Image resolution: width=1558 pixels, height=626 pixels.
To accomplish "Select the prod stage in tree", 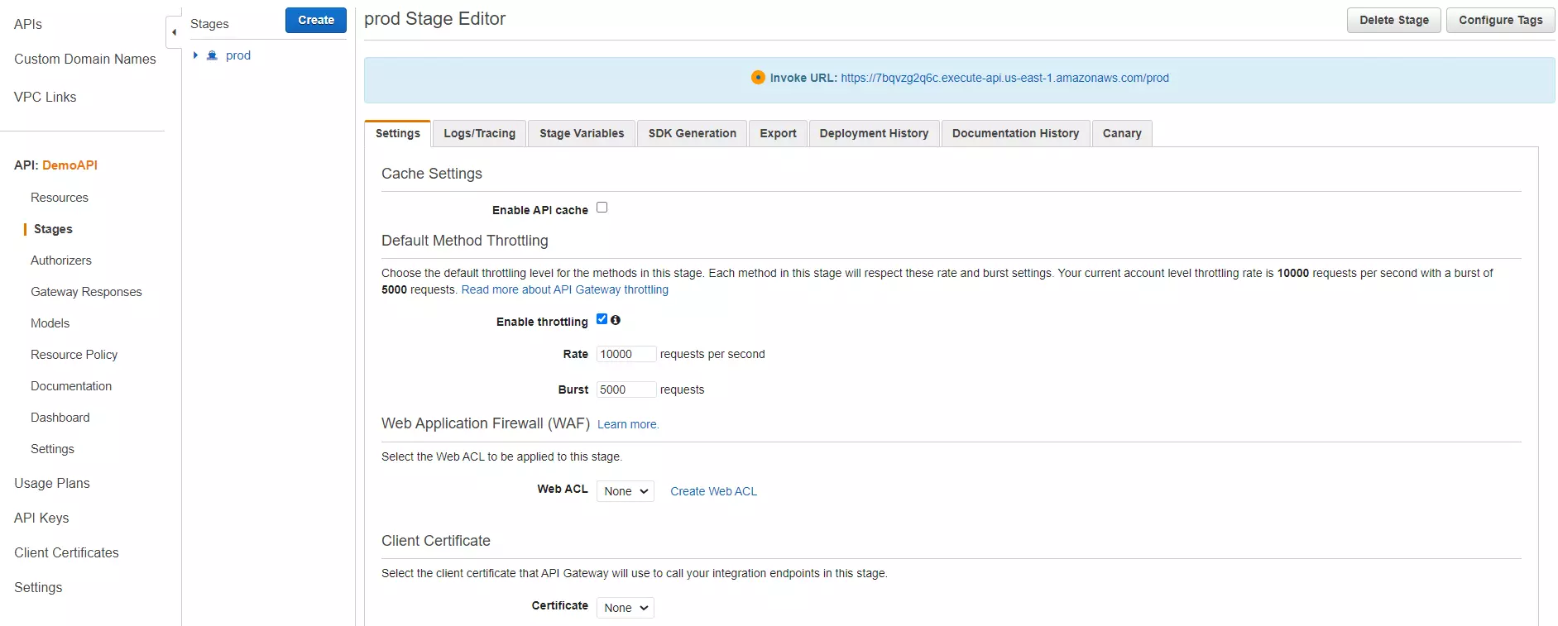I will pyautogui.click(x=238, y=55).
